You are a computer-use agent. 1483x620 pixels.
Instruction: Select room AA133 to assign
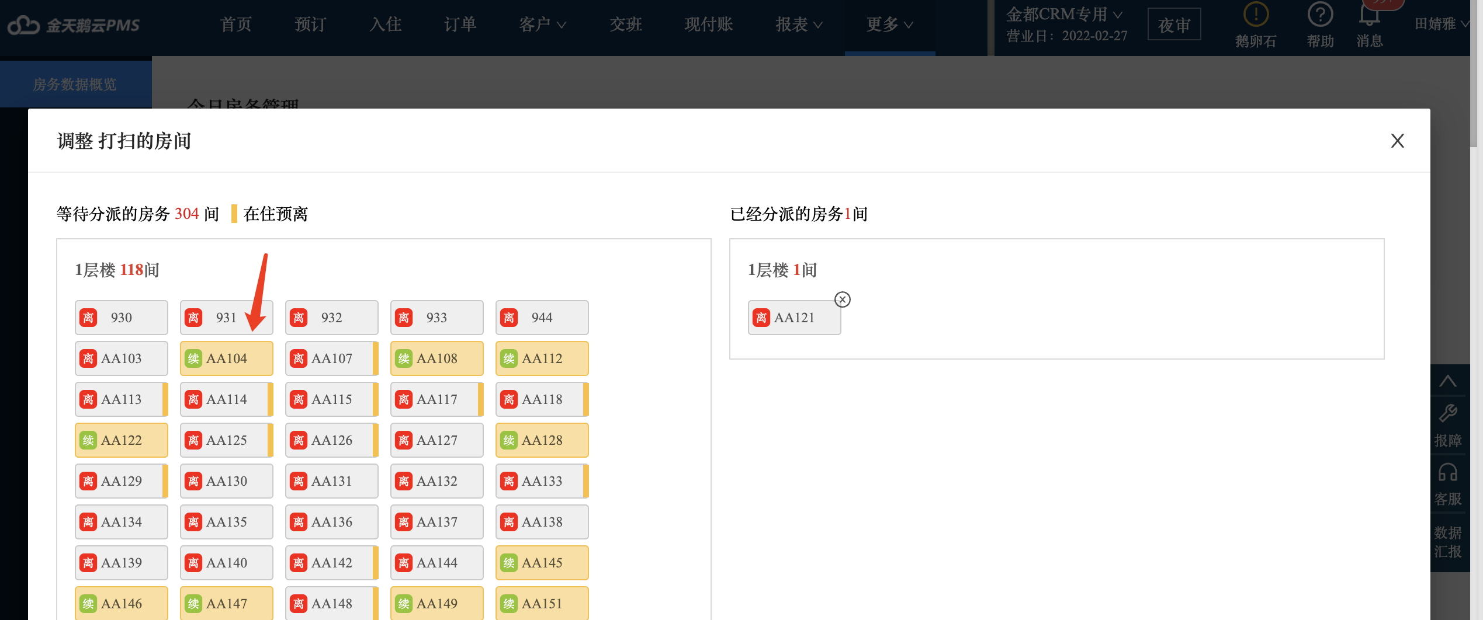coord(542,481)
